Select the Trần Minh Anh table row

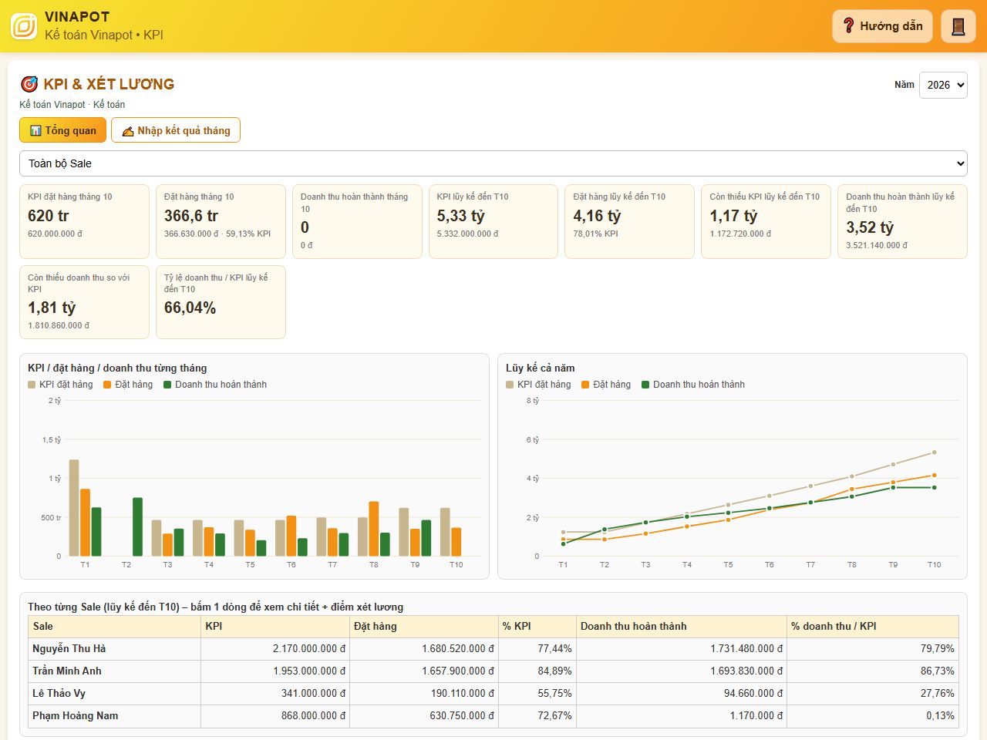[493, 671]
